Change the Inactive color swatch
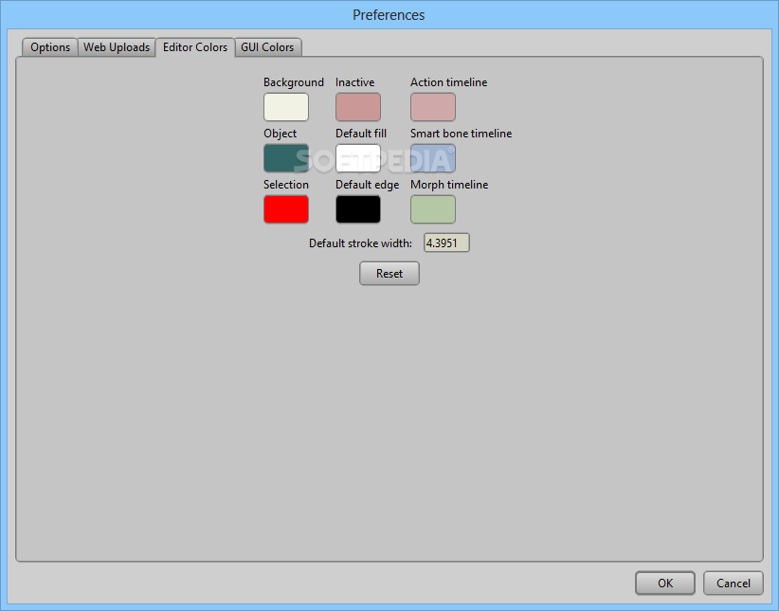This screenshot has width=779, height=611. [x=358, y=107]
